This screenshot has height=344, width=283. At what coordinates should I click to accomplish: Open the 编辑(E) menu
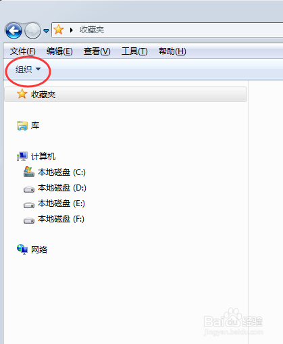pyautogui.click(x=59, y=51)
